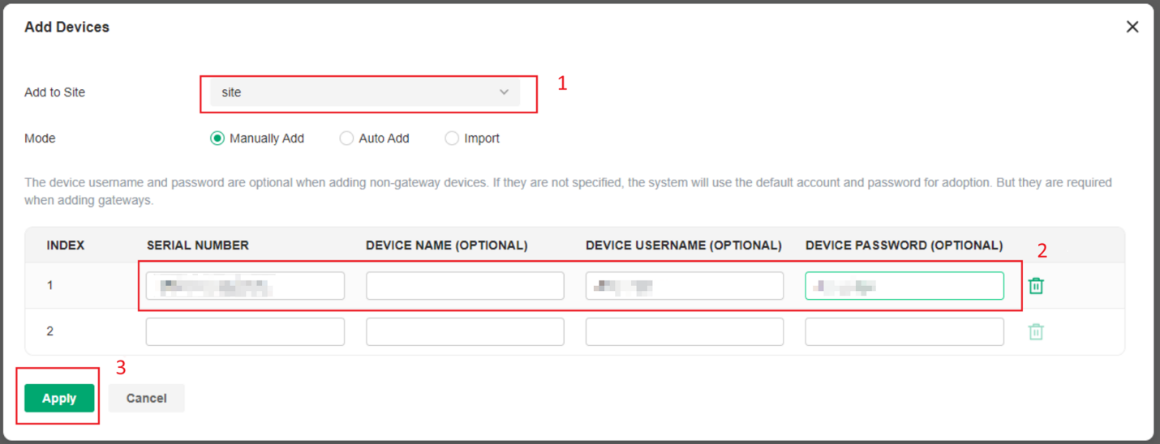Focus the Device Name field in row 2
The height and width of the screenshot is (444, 1160).
(x=465, y=332)
